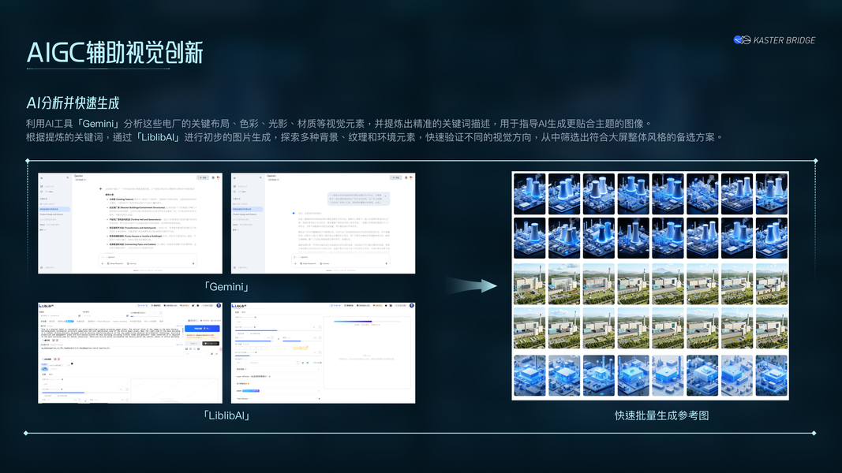Open 2.5 Flash model dropdown in left Gemini
The width and height of the screenshot is (842, 473).
pos(80,180)
